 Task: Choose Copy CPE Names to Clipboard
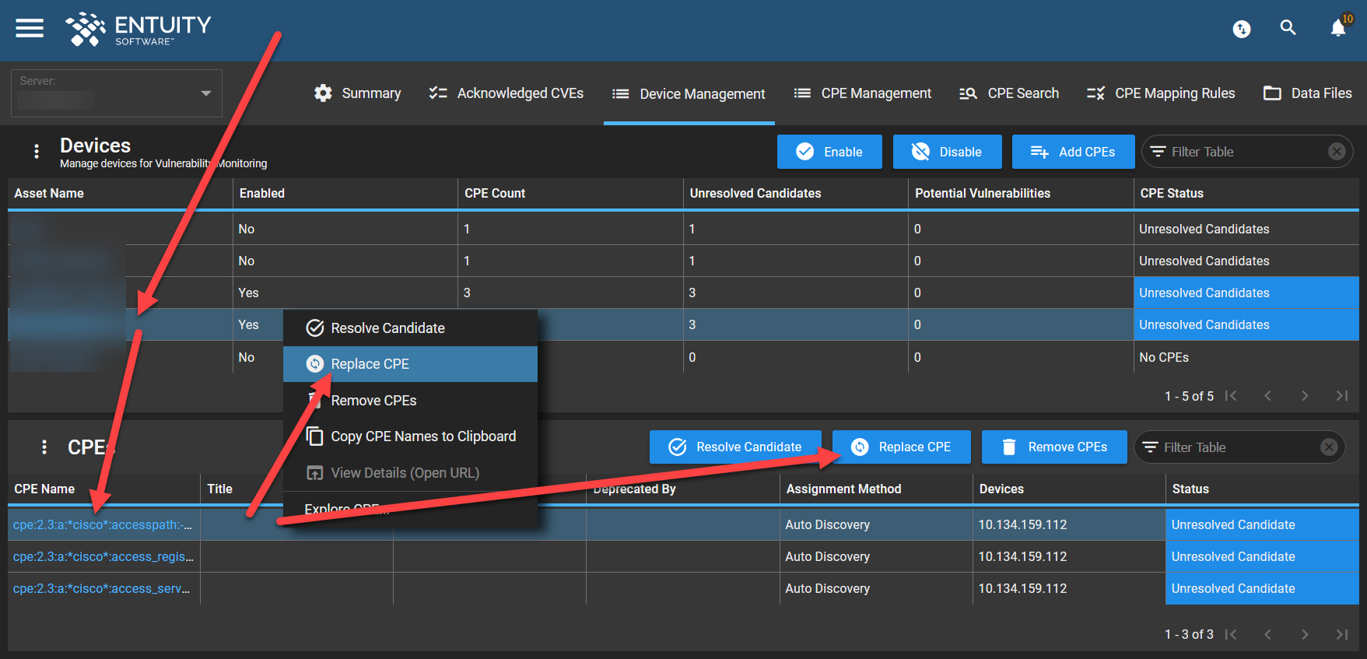[410, 436]
